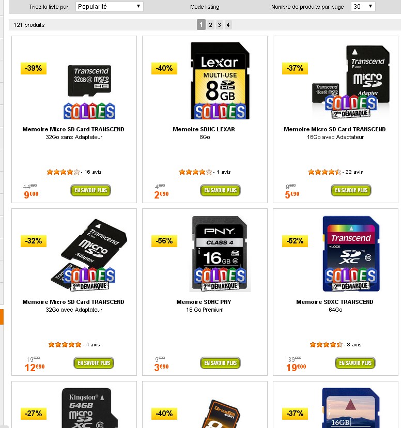Go to page 2 of results
Image resolution: width=402 pixels, height=428 pixels.
(210, 25)
